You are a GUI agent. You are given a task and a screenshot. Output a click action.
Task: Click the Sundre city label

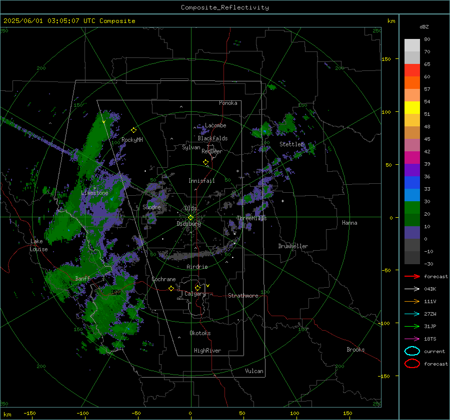click(x=151, y=207)
